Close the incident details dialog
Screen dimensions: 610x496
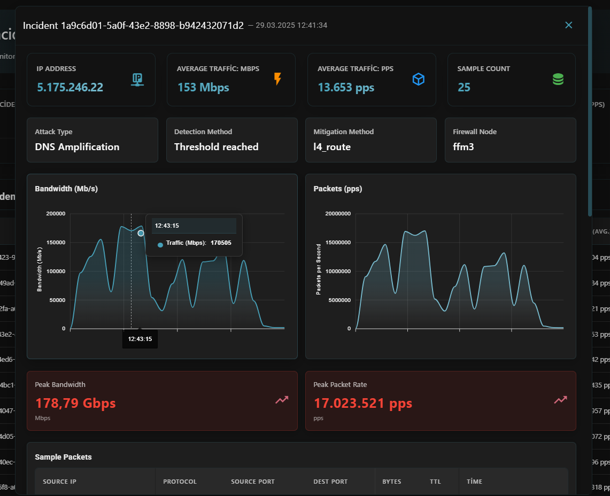[568, 25]
